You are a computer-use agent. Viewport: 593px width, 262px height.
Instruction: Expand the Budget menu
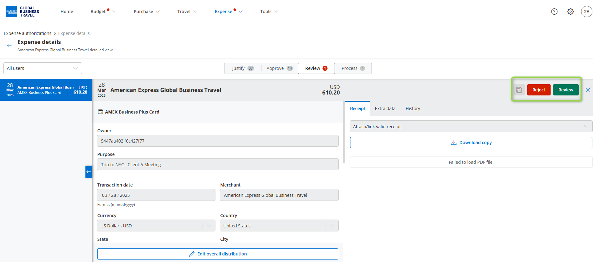pyautogui.click(x=103, y=12)
